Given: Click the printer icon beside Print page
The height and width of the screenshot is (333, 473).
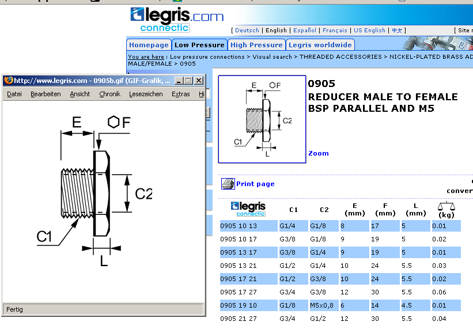Looking at the screenshot, I should click(x=228, y=184).
